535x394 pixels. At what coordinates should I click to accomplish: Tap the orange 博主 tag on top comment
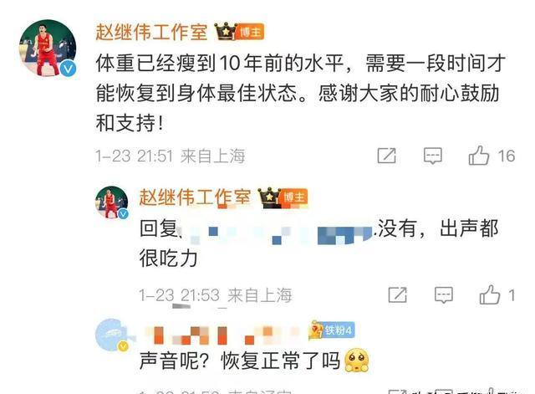[250, 32]
